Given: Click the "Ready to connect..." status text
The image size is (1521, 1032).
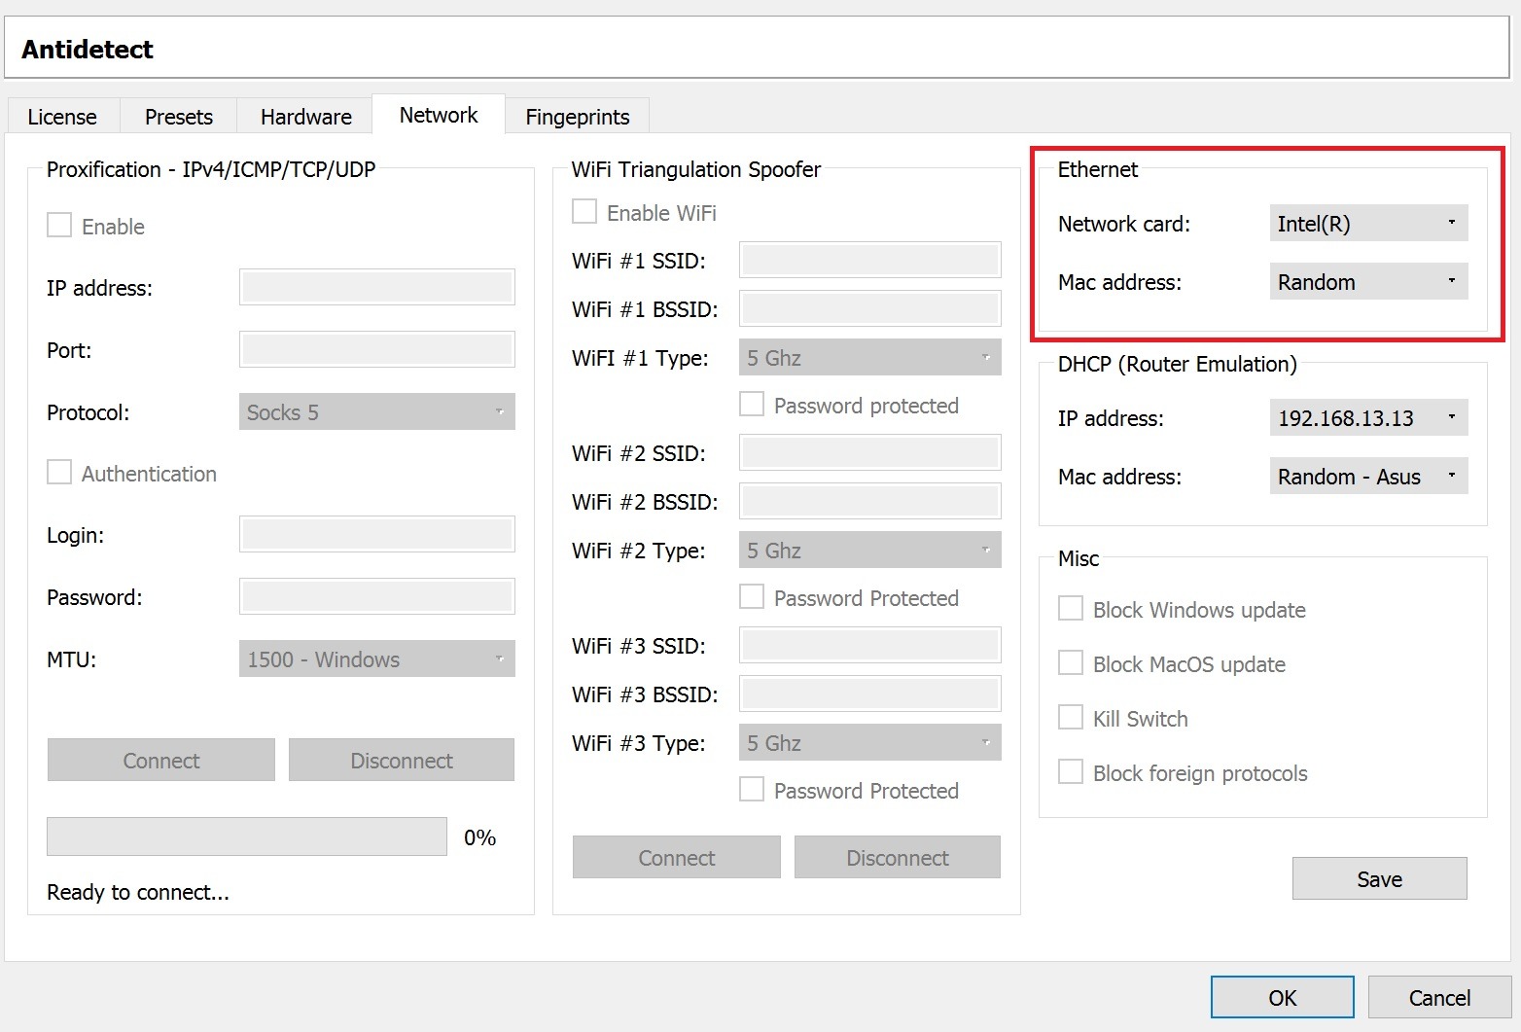Looking at the screenshot, I should 138,893.
